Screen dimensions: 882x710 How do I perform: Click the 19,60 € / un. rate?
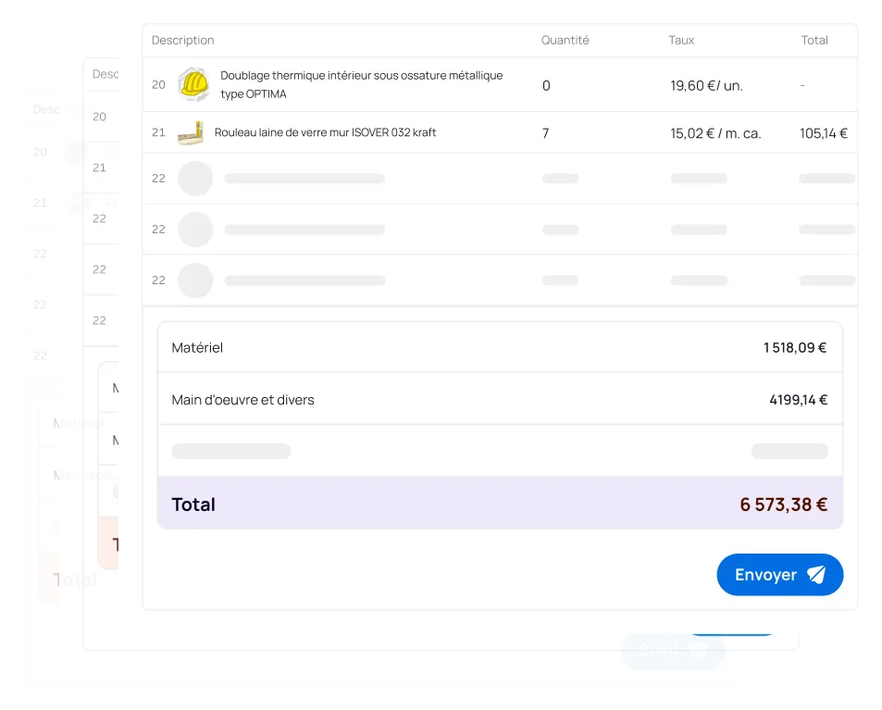coord(706,85)
